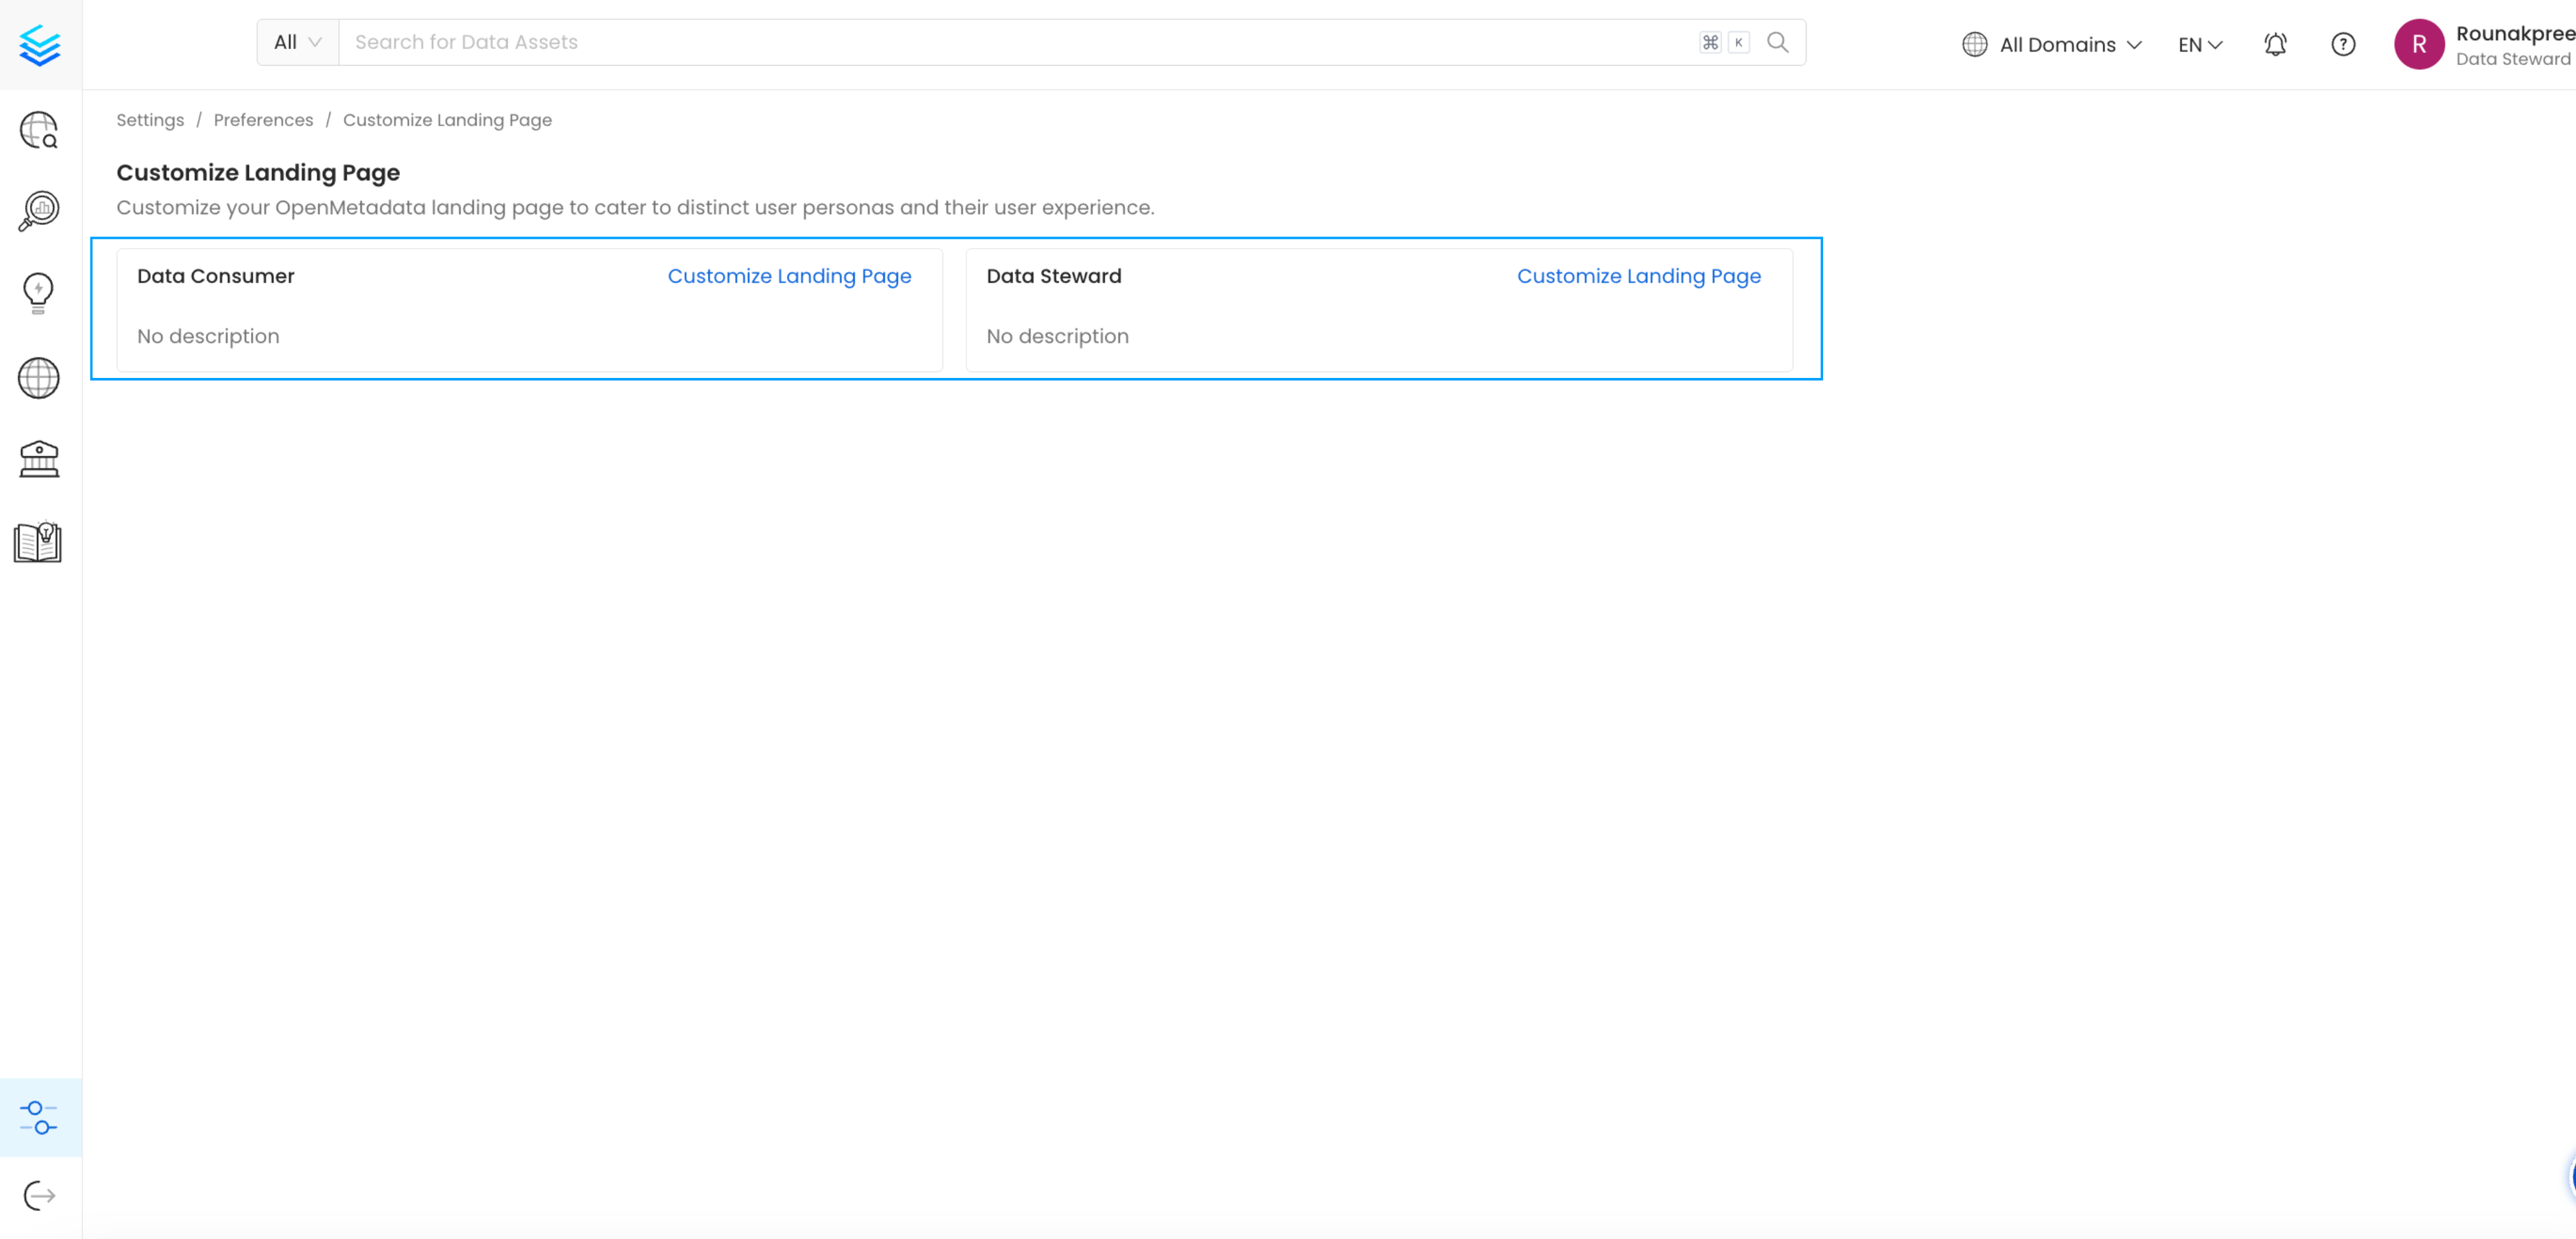The width and height of the screenshot is (2576, 1239).
Task: Click the Customize Landing Page heading
Action: 258,172
